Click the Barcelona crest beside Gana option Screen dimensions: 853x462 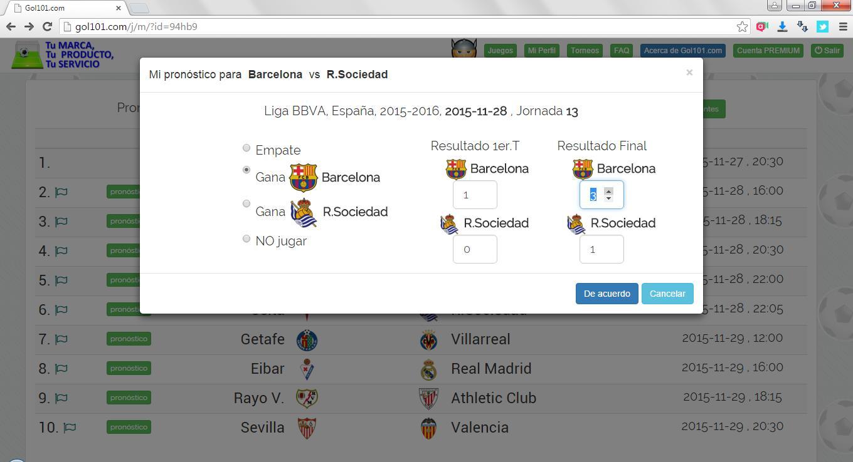coord(304,178)
